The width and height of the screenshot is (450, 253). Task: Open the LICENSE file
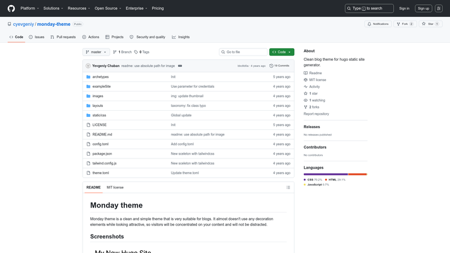coord(100,125)
